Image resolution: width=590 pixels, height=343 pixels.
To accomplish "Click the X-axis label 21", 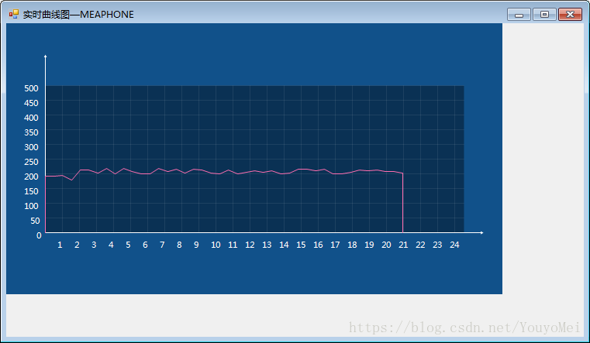I will point(403,245).
